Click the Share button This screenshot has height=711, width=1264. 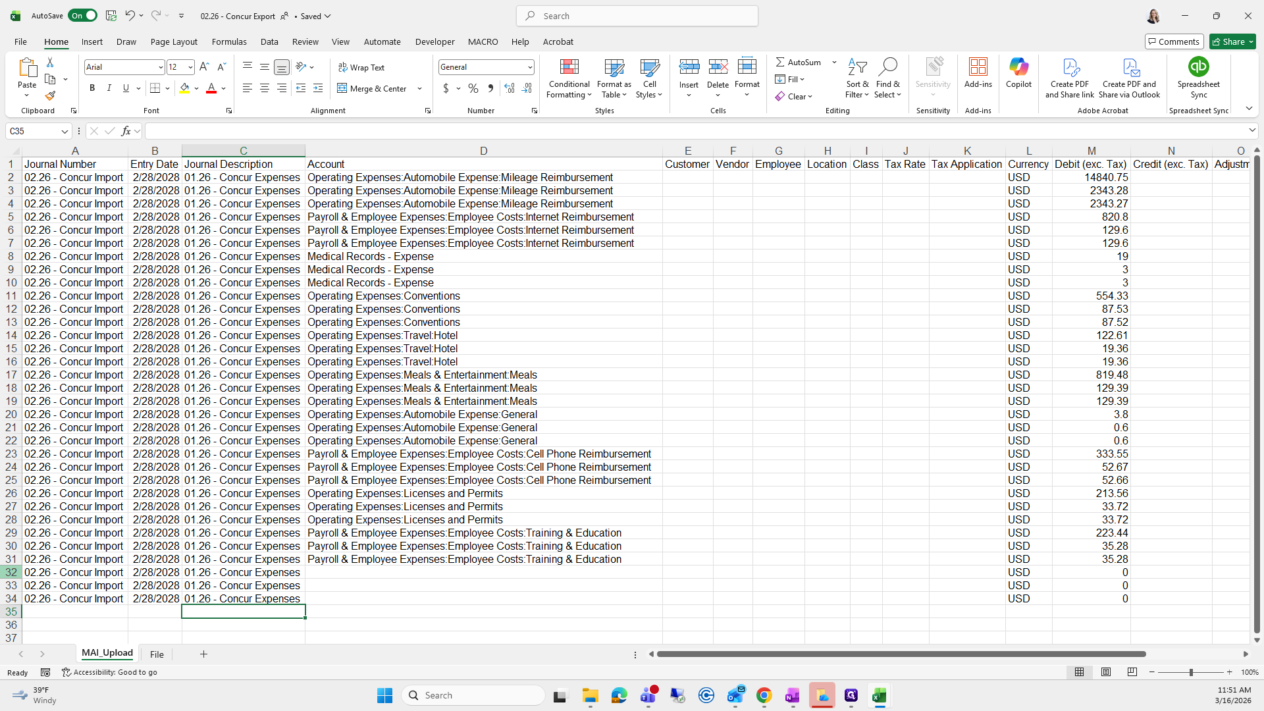1232,41
